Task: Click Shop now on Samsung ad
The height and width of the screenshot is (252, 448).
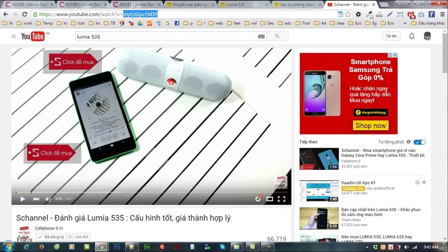Action: tap(371, 126)
